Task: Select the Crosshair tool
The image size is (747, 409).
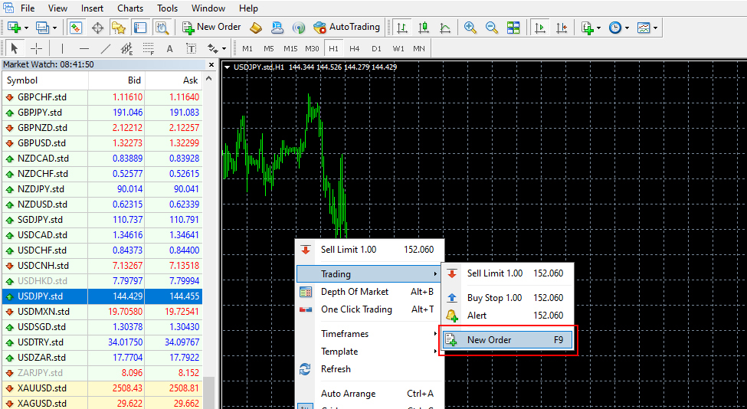Action: coord(36,48)
